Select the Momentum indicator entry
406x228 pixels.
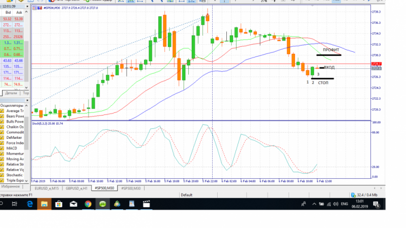pyautogui.click(x=15, y=154)
